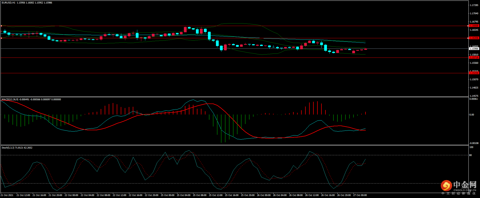The width and height of the screenshot is (480, 198).
Task: Click the MACD scale value -0.00108
Action: [x=474, y=143]
